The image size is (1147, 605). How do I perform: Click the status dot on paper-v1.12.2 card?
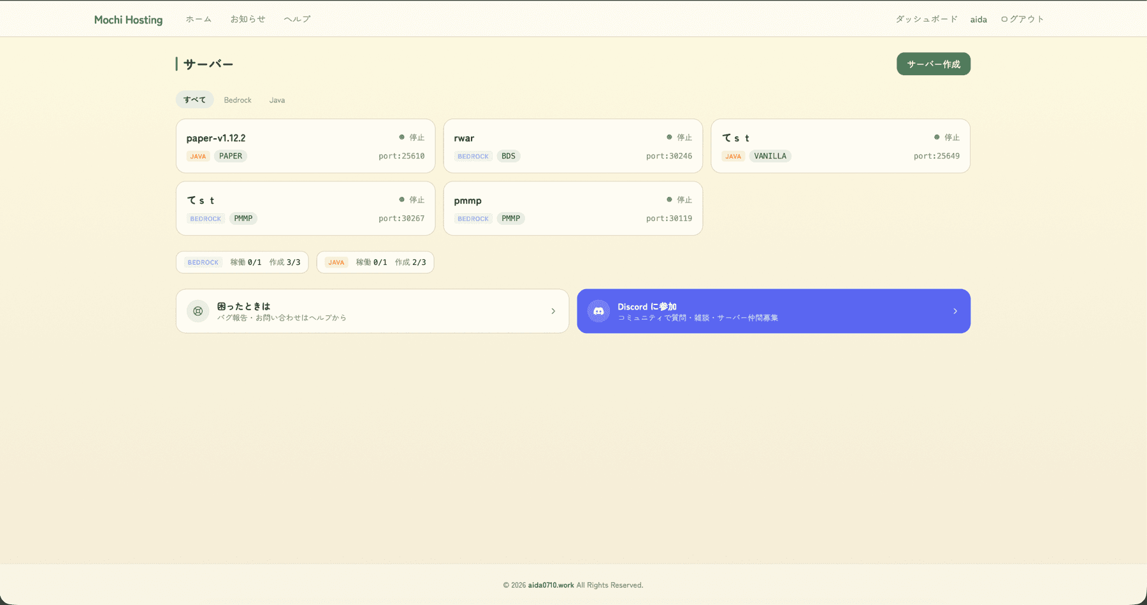coord(402,137)
